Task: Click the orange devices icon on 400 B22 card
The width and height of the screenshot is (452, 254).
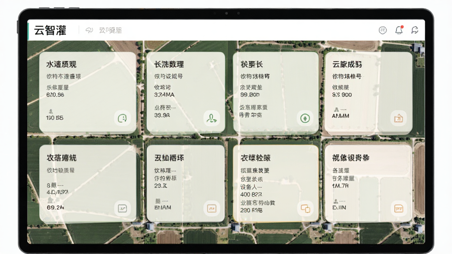Action: tap(305, 208)
